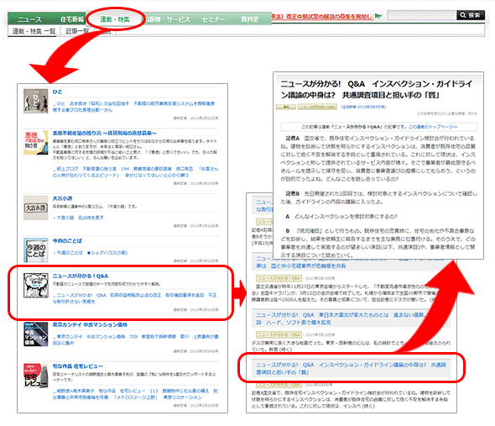
Task: Open the 今週のことば thumbnail image
Action: (36, 250)
